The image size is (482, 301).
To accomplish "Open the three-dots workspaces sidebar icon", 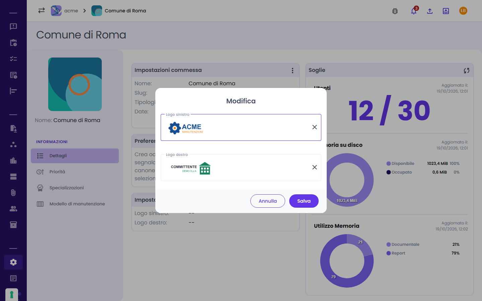I will click(x=13, y=144).
